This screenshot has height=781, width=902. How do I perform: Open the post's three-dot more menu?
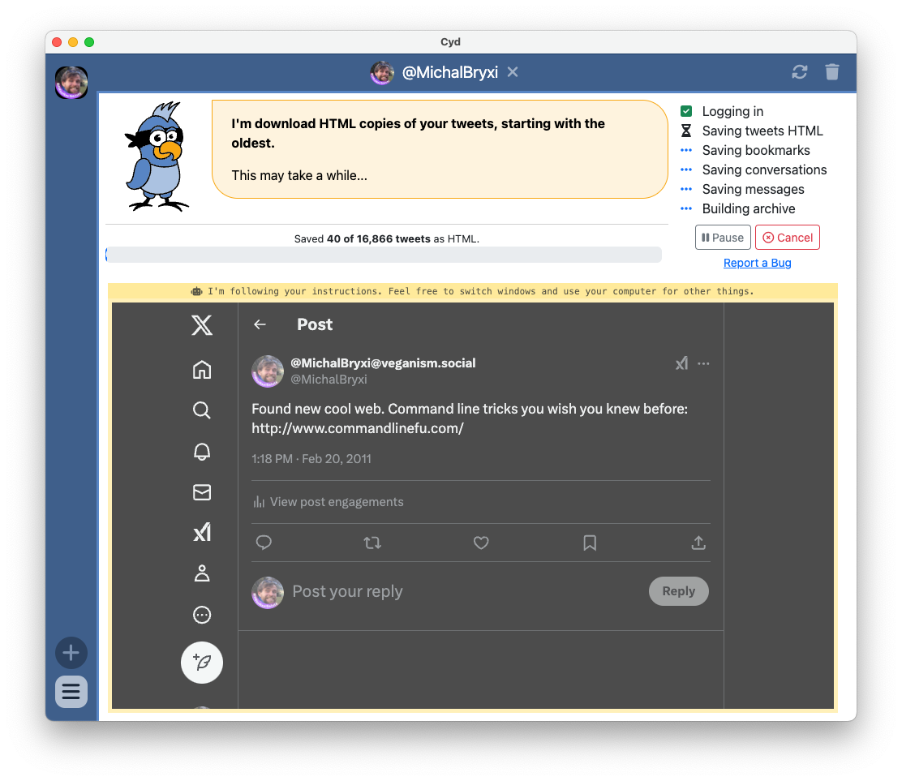tap(703, 363)
